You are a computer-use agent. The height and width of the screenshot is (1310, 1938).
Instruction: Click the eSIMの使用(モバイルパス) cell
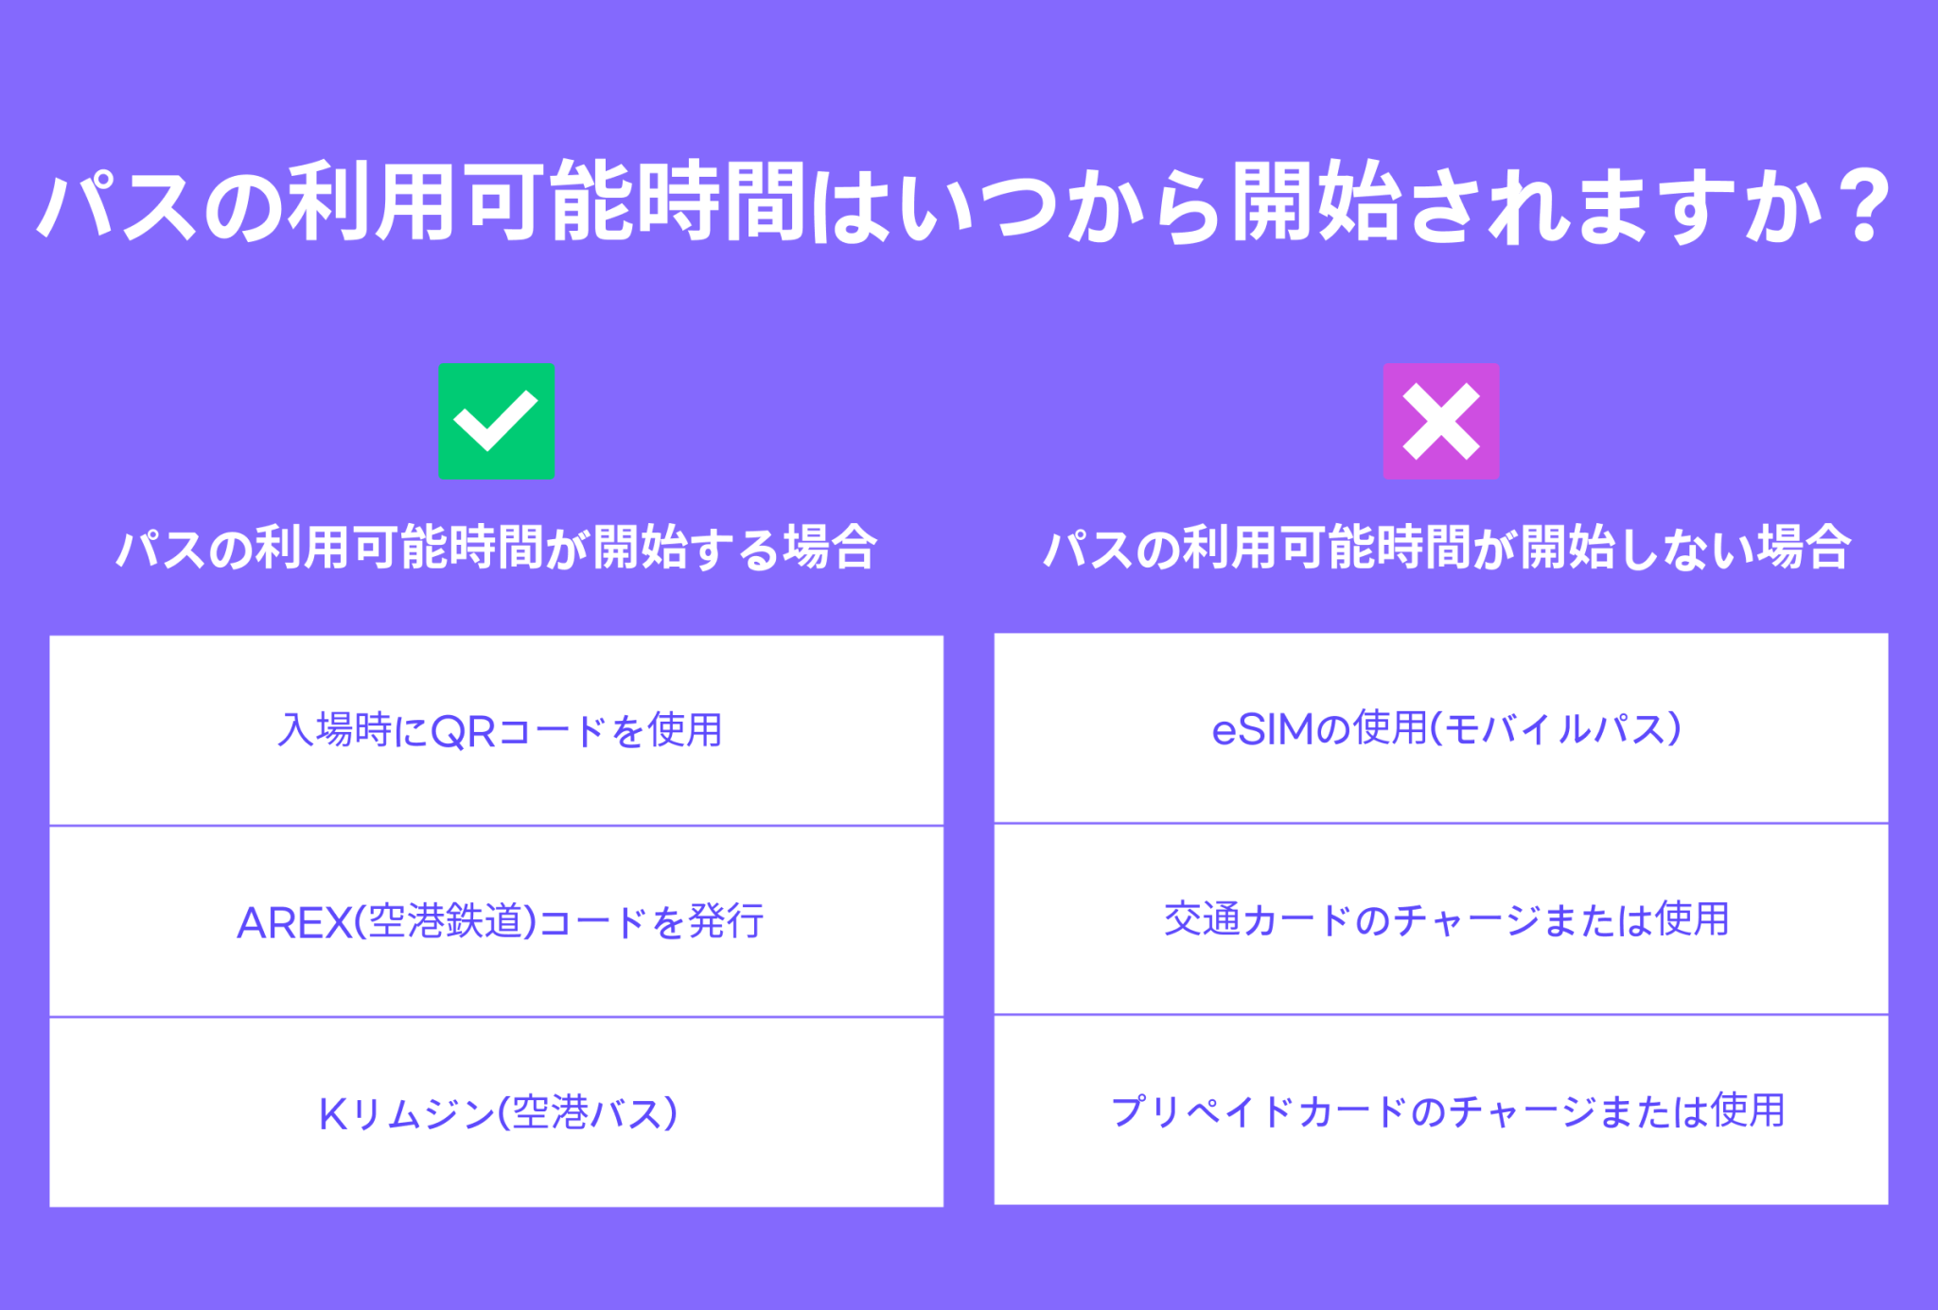[1440, 728]
